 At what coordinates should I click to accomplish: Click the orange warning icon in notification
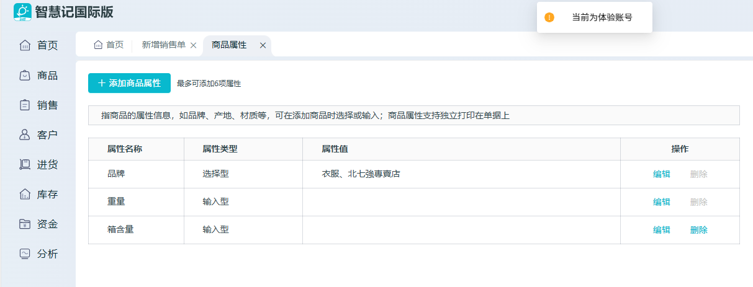549,17
